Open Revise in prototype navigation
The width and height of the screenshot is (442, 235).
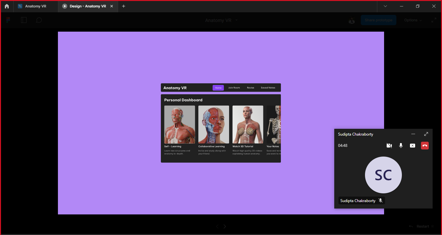[250, 88]
